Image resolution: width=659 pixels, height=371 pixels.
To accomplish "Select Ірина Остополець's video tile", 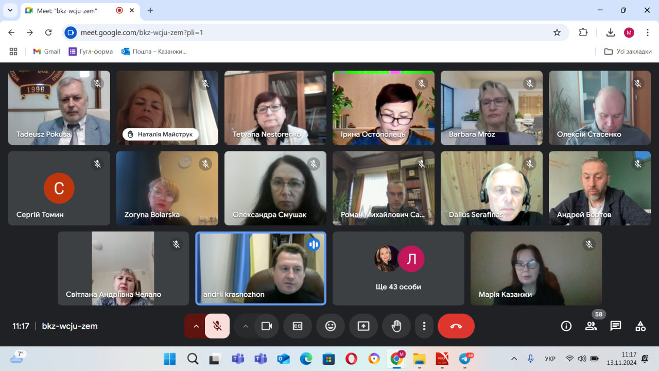I will point(384,108).
